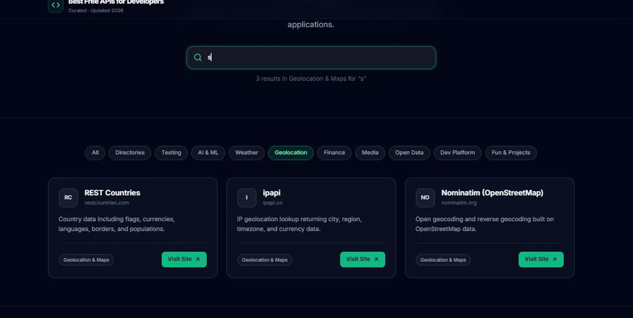Click the restcountries.com domain text
The height and width of the screenshot is (318, 633).
pos(107,203)
